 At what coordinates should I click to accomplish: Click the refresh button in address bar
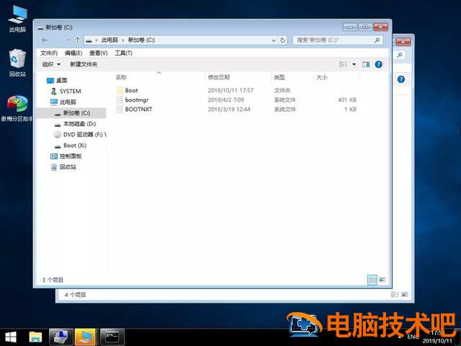[x=282, y=40]
